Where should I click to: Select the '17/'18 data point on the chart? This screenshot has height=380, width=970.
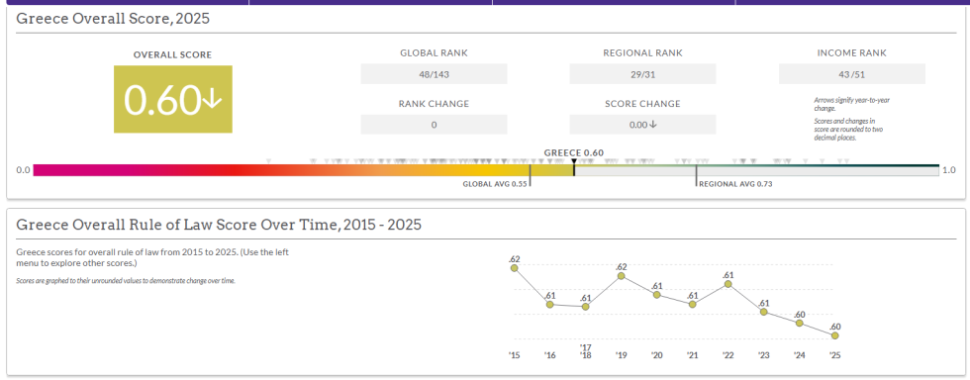point(585,307)
